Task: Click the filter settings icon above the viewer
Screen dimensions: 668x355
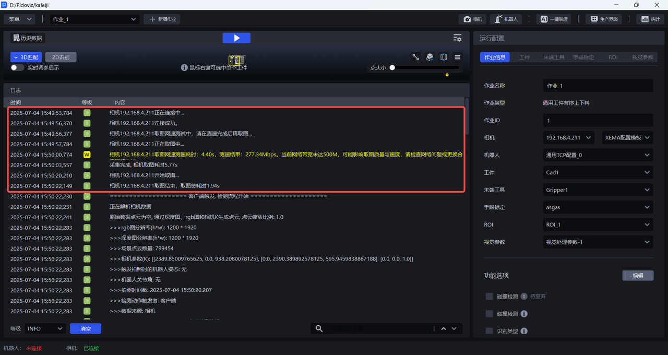Action: pyautogui.click(x=457, y=38)
